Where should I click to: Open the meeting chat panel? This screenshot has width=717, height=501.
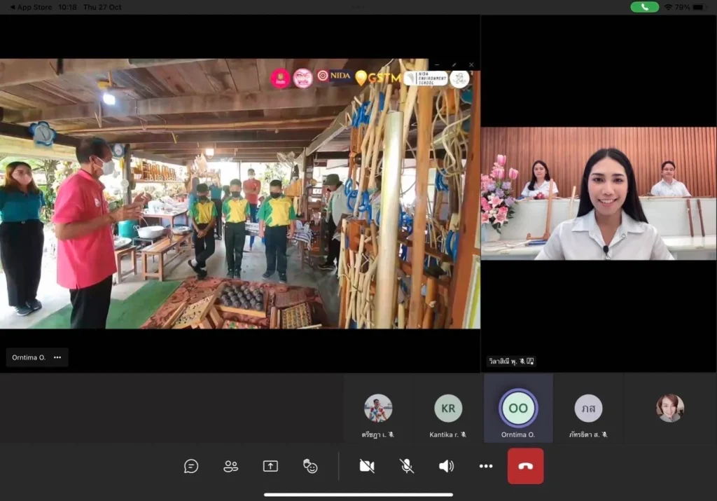[x=191, y=467]
